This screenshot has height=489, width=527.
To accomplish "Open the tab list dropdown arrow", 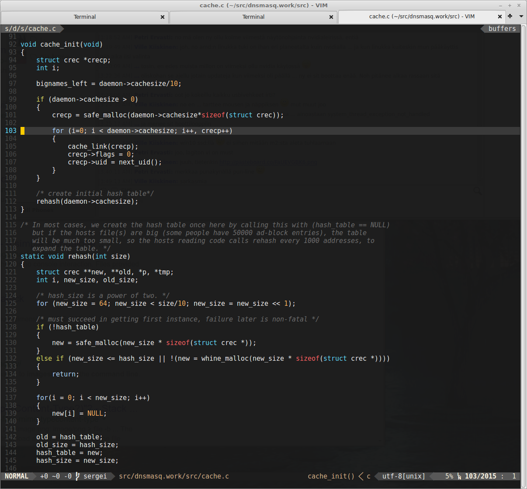I will click(x=521, y=16).
